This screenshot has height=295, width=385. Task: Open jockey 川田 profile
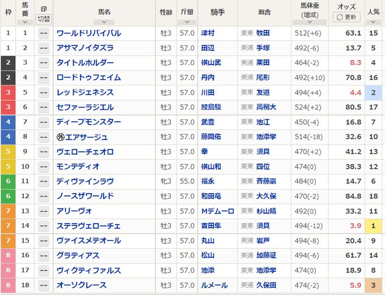(x=208, y=92)
